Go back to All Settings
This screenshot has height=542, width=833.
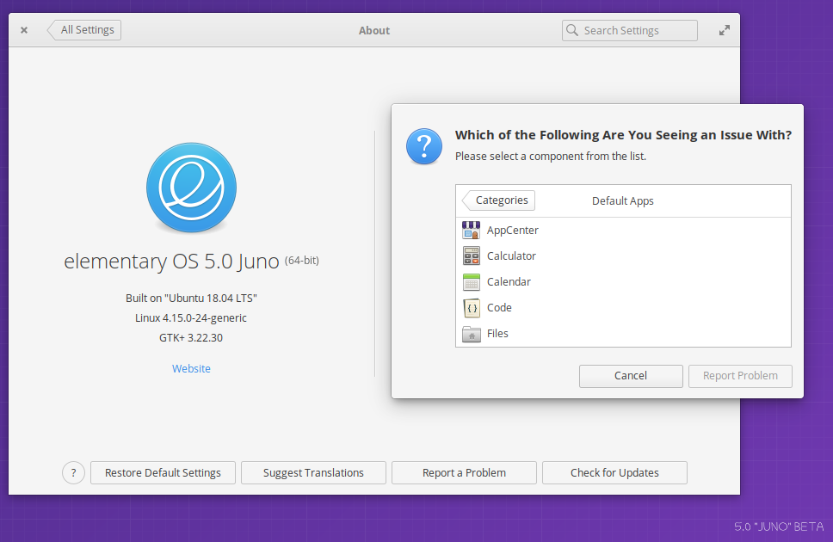pyautogui.click(x=84, y=30)
